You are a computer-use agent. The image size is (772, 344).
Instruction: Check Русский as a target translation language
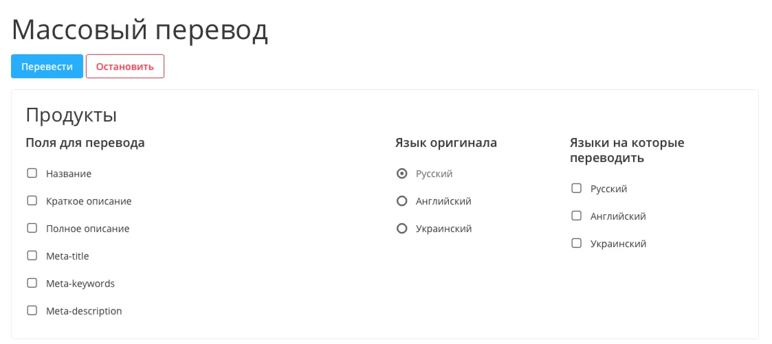[577, 188]
